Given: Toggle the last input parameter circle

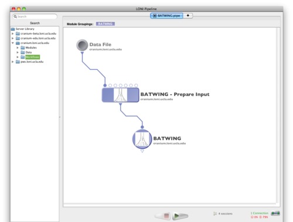Looking at the screenshot, I should 136,86.
